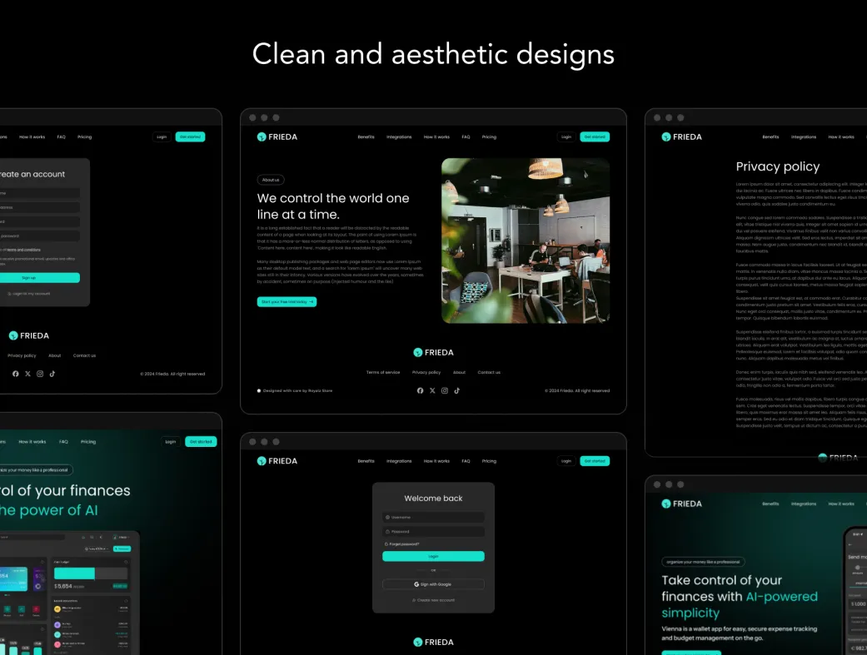The width and height of the screenshot is (867, 655).
Task: Click the Instagram icon below the Create account form
Action: point(40,374)
